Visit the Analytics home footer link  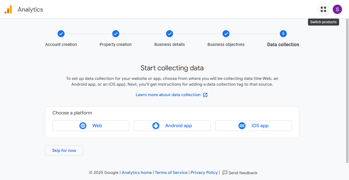pos(137,172)
